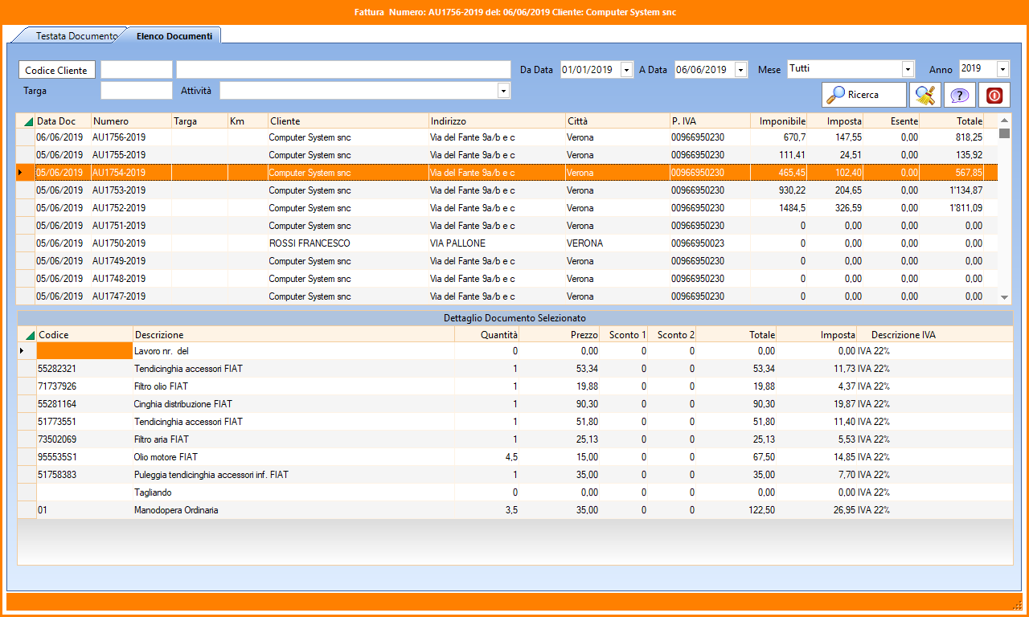Click total value 1'811,09
Viewport: 1029px width, 617px height.
tap(965, 208)
